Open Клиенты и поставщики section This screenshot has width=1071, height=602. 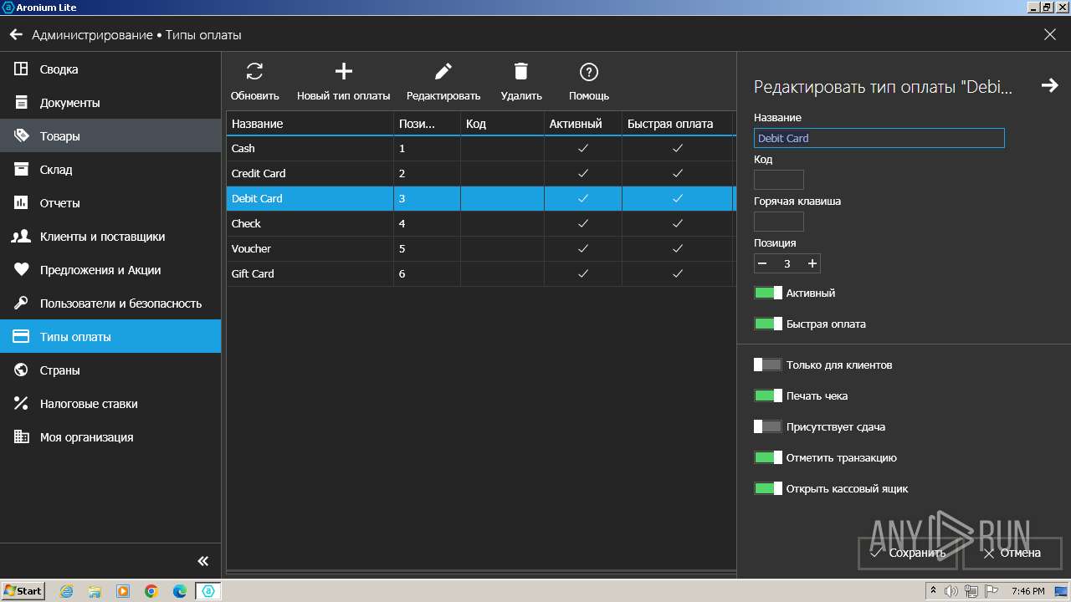(x=110, y=237)
